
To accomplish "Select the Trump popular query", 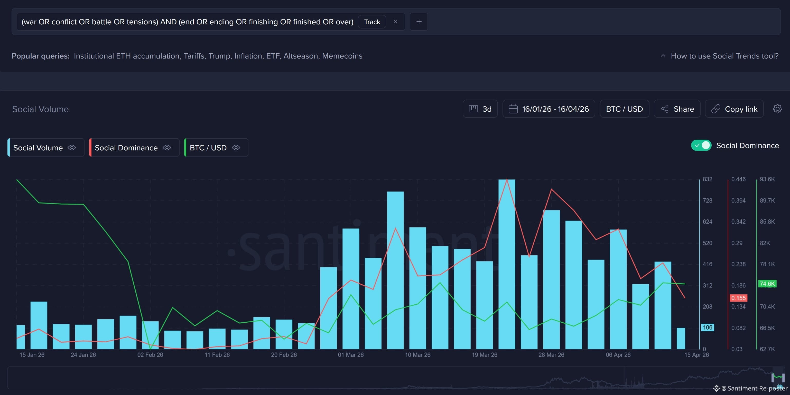I will click(220, 56).
